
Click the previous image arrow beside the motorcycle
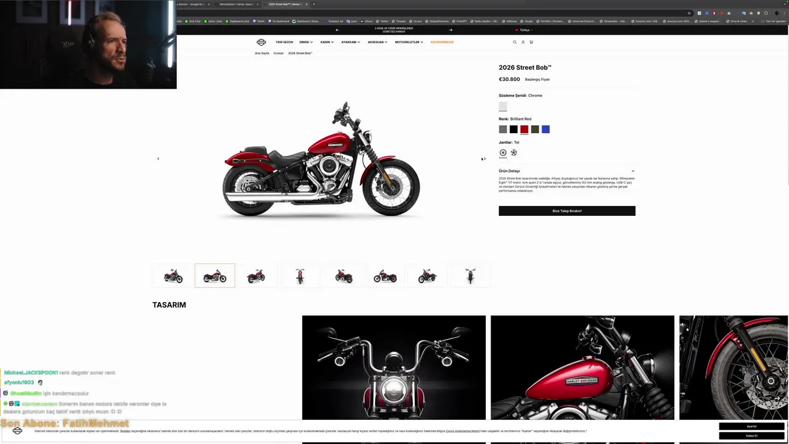pos(158,158)
